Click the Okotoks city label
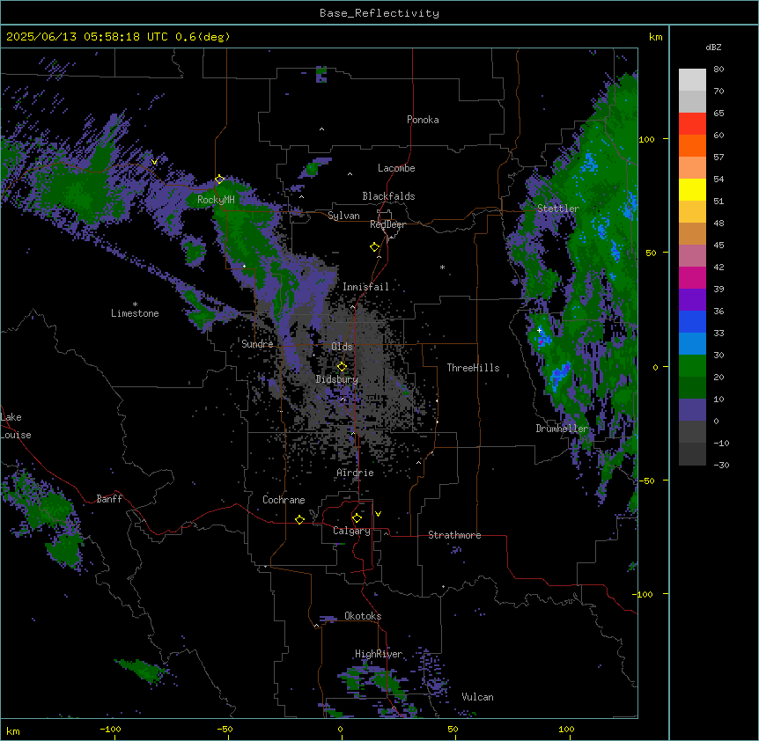The width and height of the screenshot is (759, 741). click(x=363, y=616)
